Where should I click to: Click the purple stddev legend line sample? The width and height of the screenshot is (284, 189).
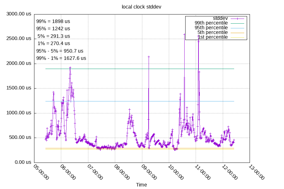(x=237, y=18)
